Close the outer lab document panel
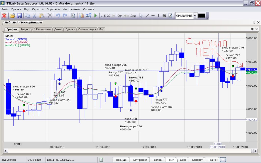The image size is (261, 163). [x=258, y=22]
